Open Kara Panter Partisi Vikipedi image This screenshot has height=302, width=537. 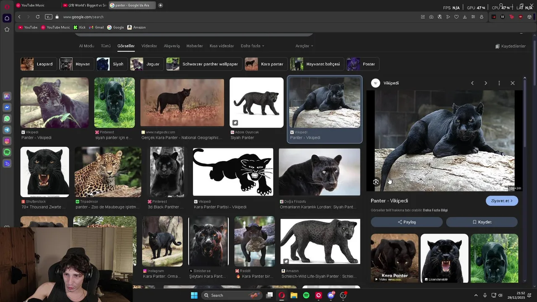[x=233, y=172]
